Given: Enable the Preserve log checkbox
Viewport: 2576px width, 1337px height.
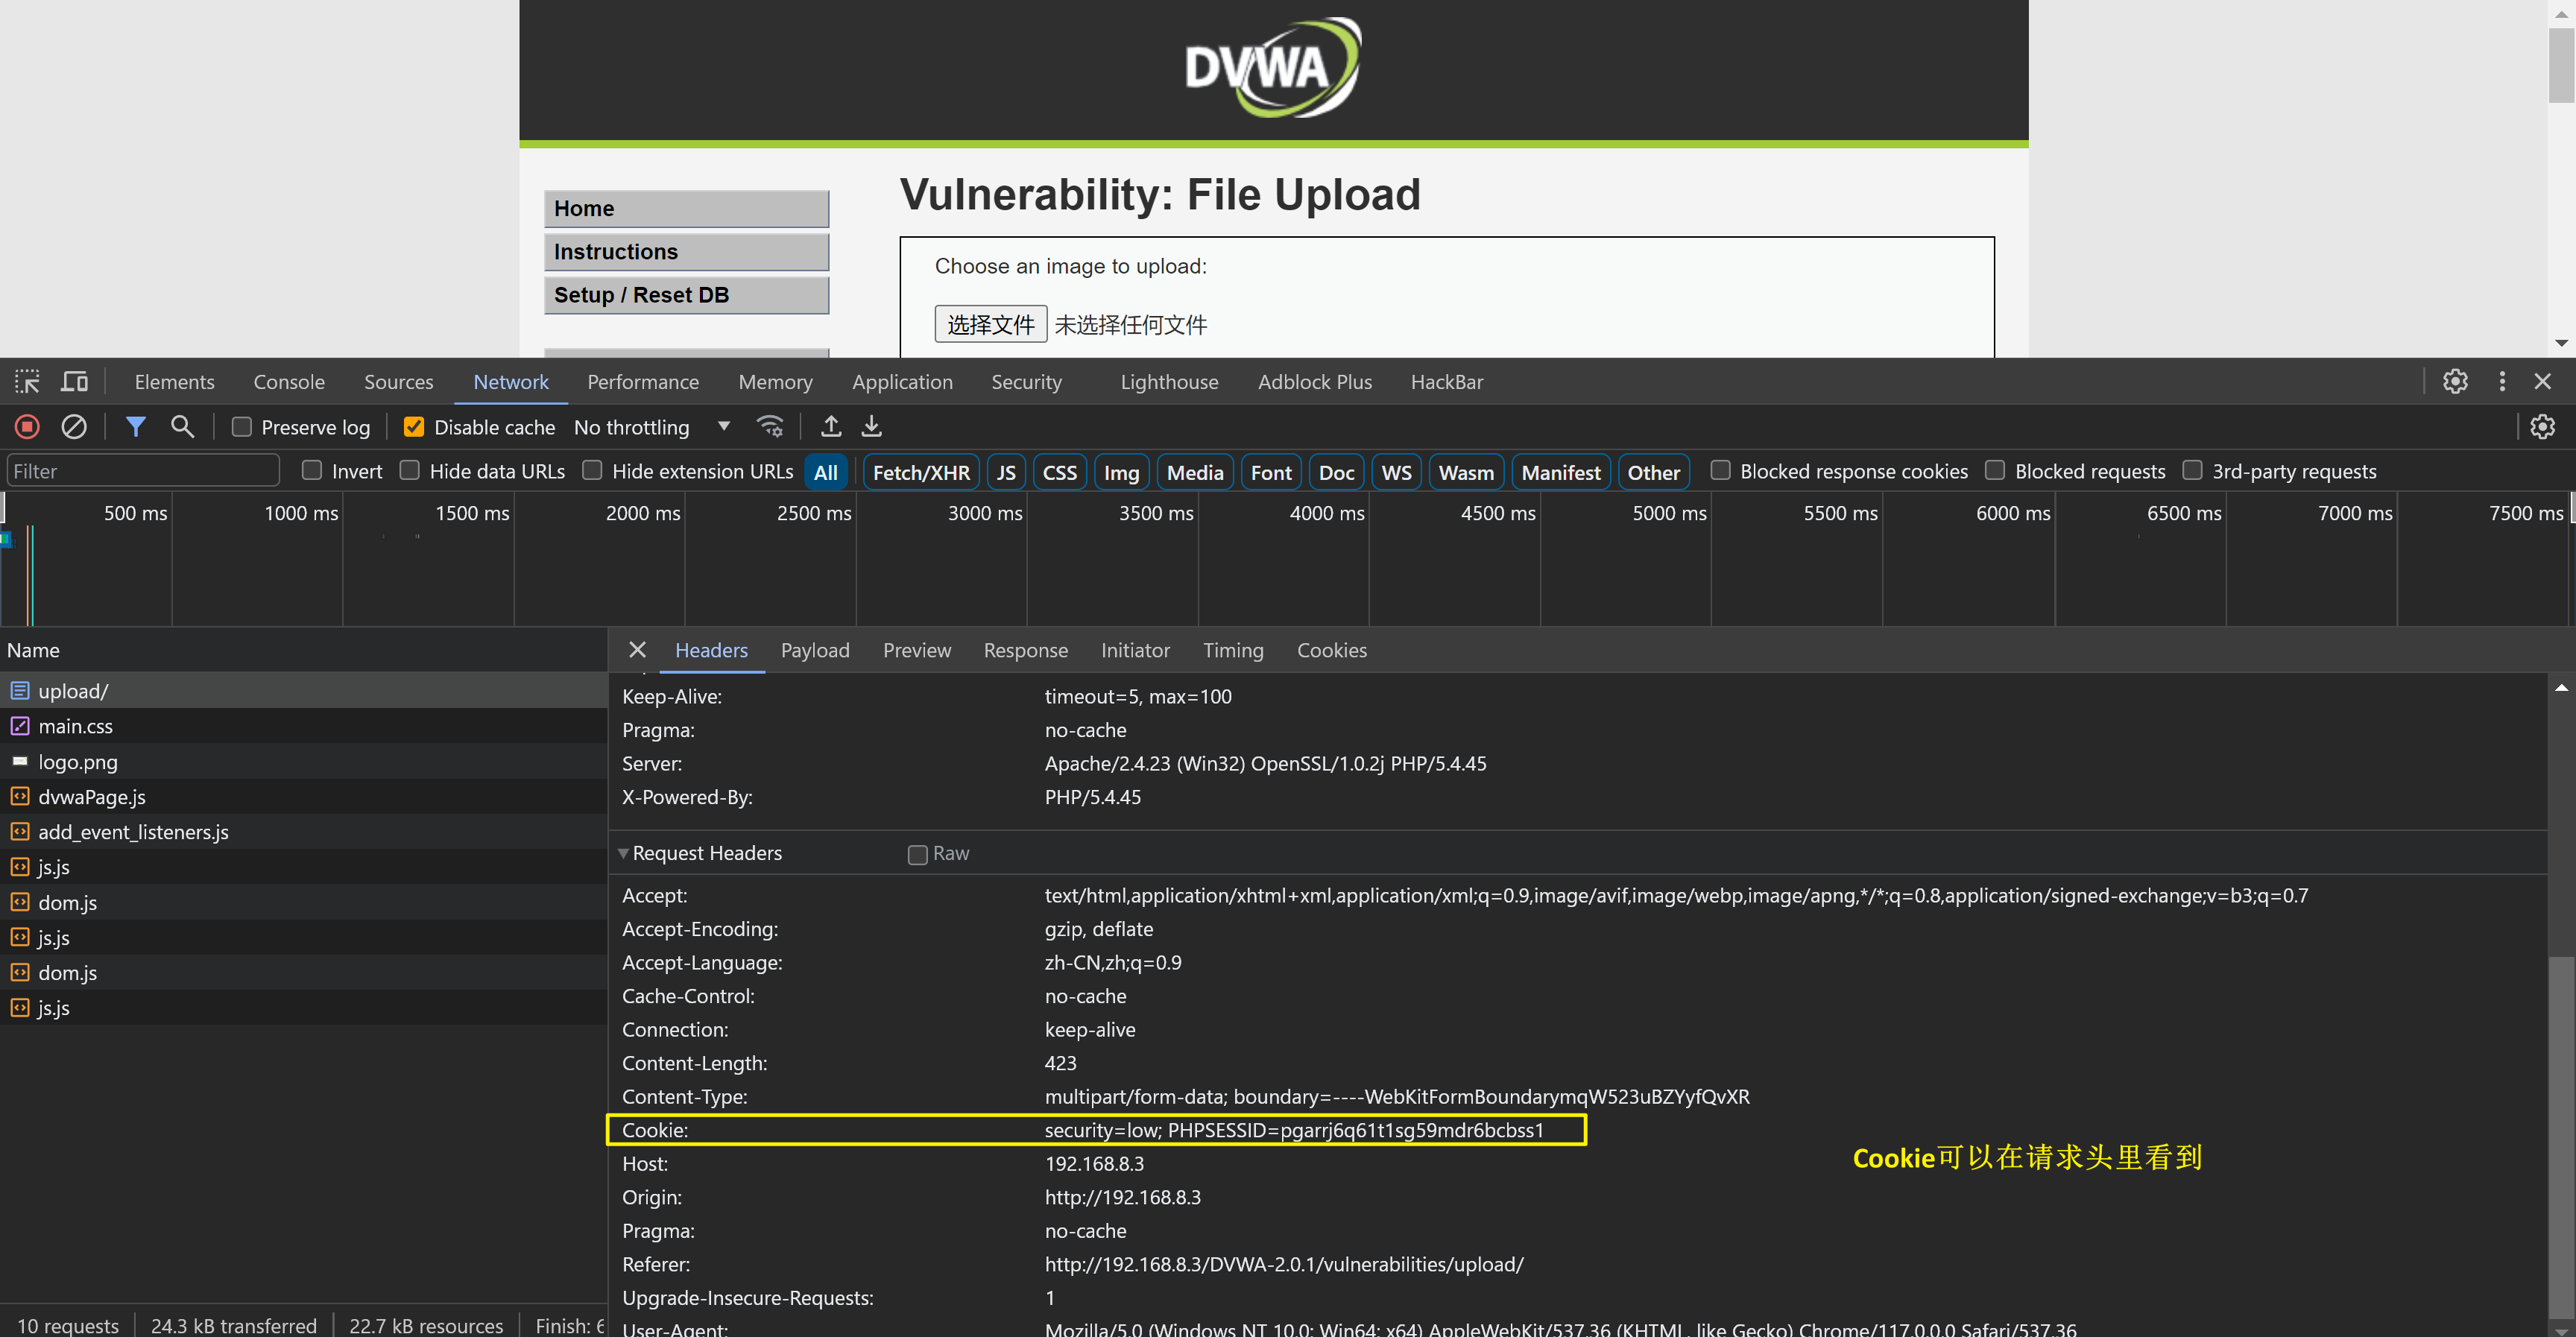Looking at the screenshot, I should 242,428.
